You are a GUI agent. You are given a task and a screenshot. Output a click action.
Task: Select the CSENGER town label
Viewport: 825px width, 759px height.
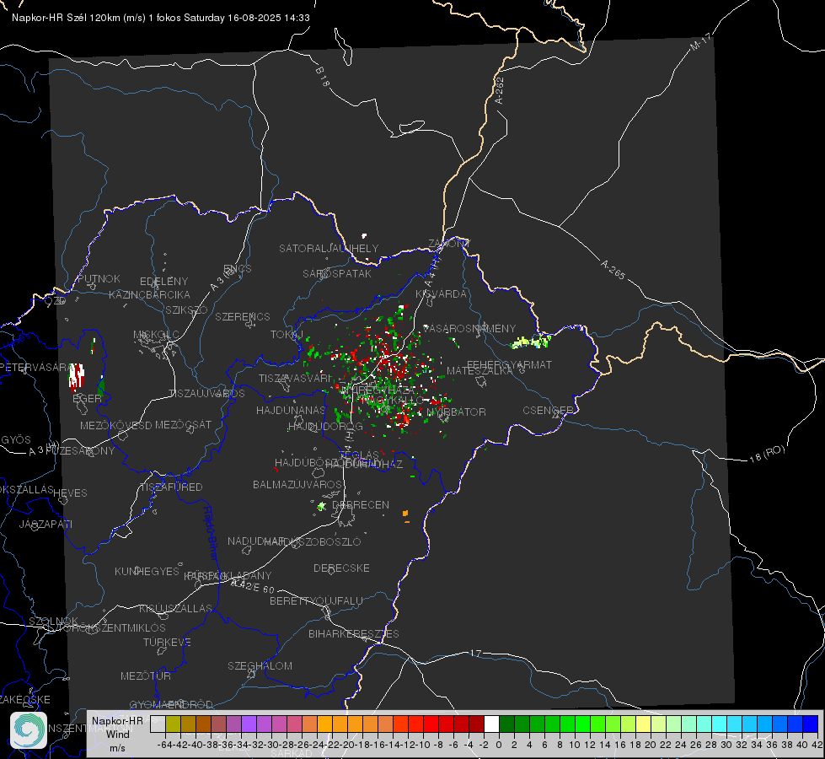(x=548, y=411)
